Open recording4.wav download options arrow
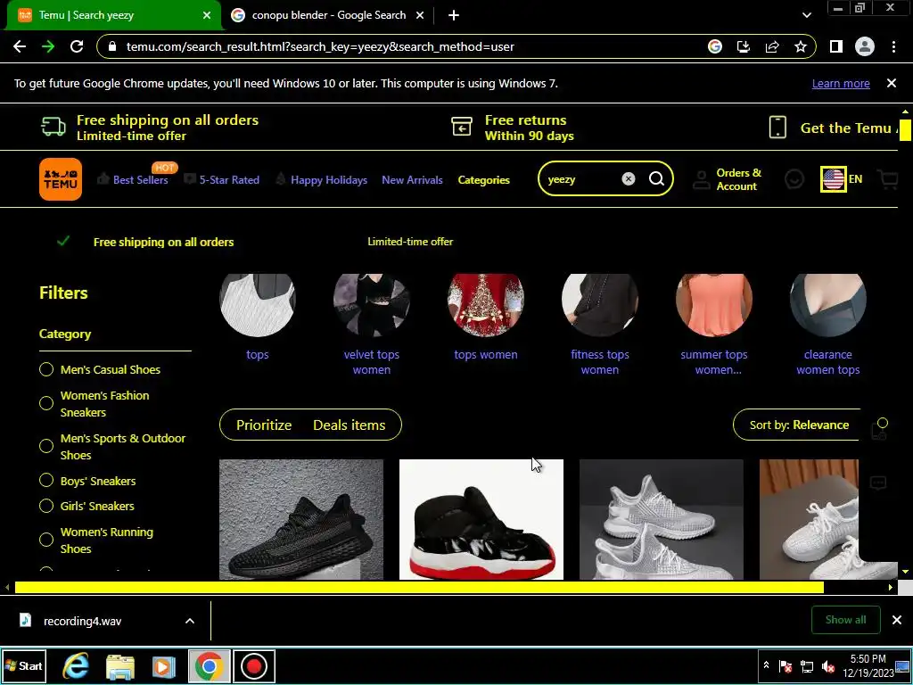This screenshot has height=685, width=913. [x=190, y=621]
